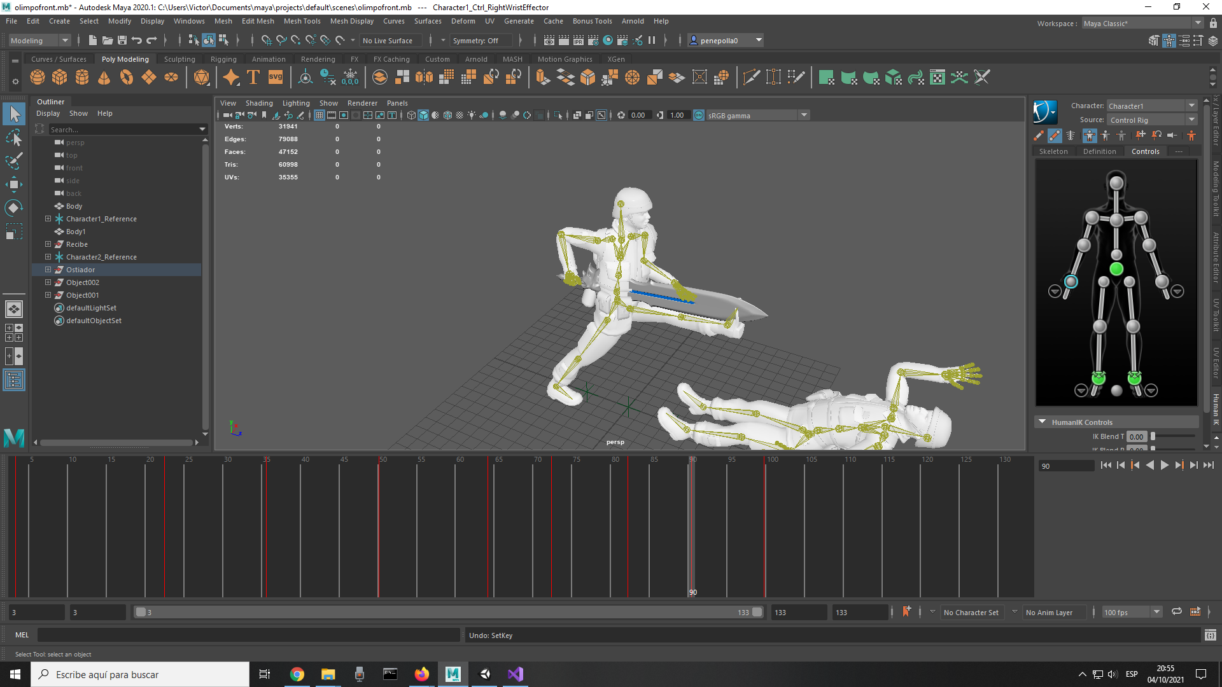
Task: Toggle the Outliner panel layout button
Action: coord(13,380)
